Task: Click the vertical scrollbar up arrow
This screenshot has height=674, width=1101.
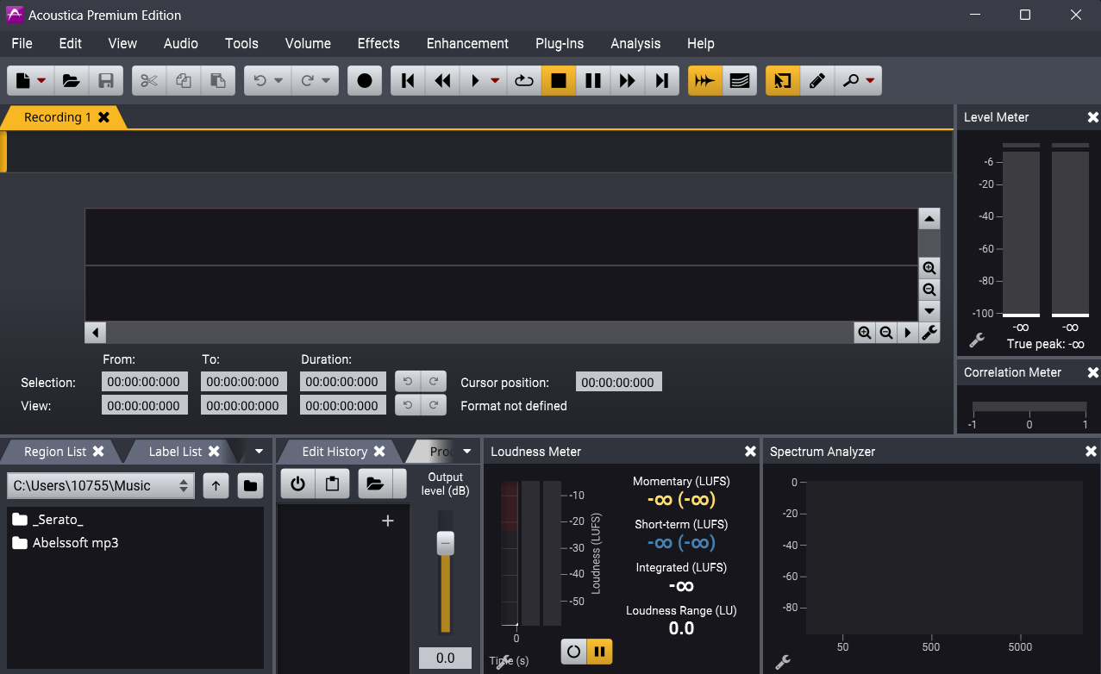Action: click(929, 219)
